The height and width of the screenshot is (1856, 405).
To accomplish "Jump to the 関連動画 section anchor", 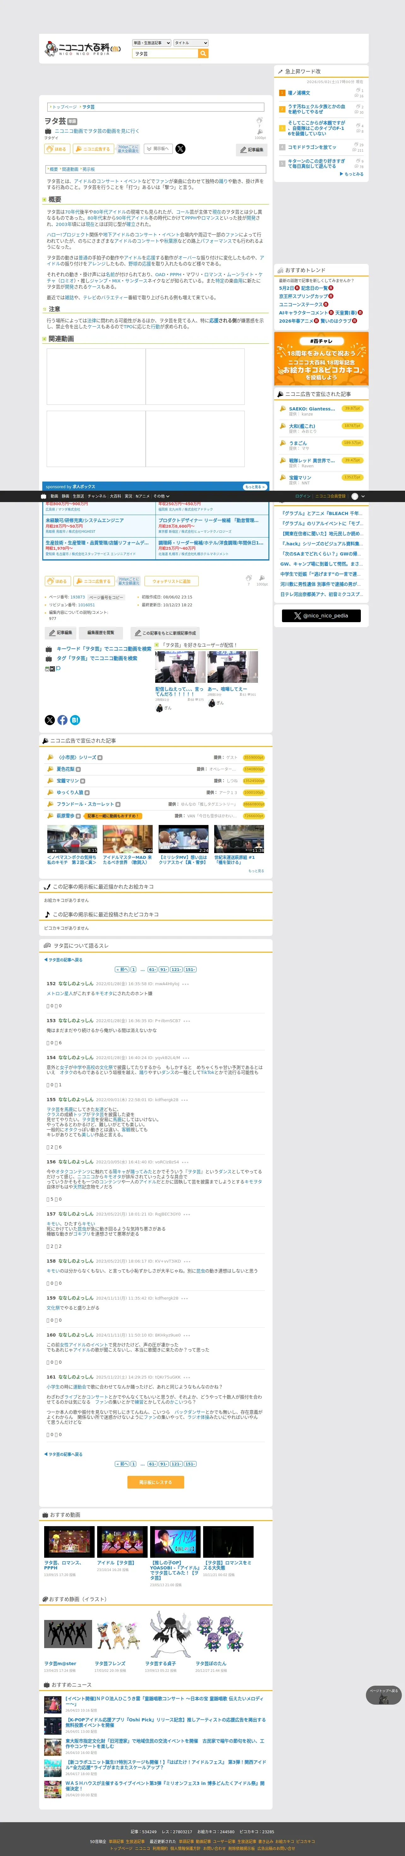I will [x=70, y=169].
